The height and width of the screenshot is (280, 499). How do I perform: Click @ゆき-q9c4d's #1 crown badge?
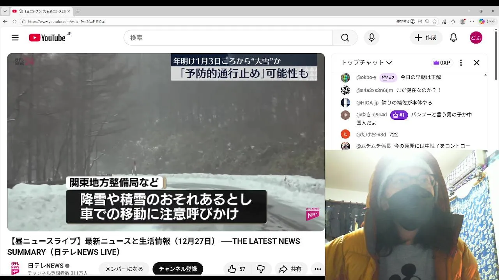399,115
